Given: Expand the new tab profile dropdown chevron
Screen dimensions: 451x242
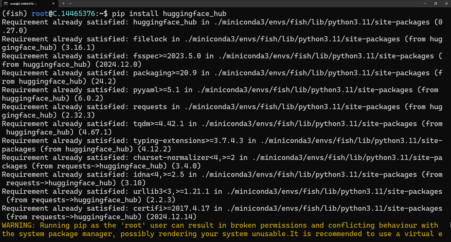Looking at the screenshot, I should coord(70,3).
